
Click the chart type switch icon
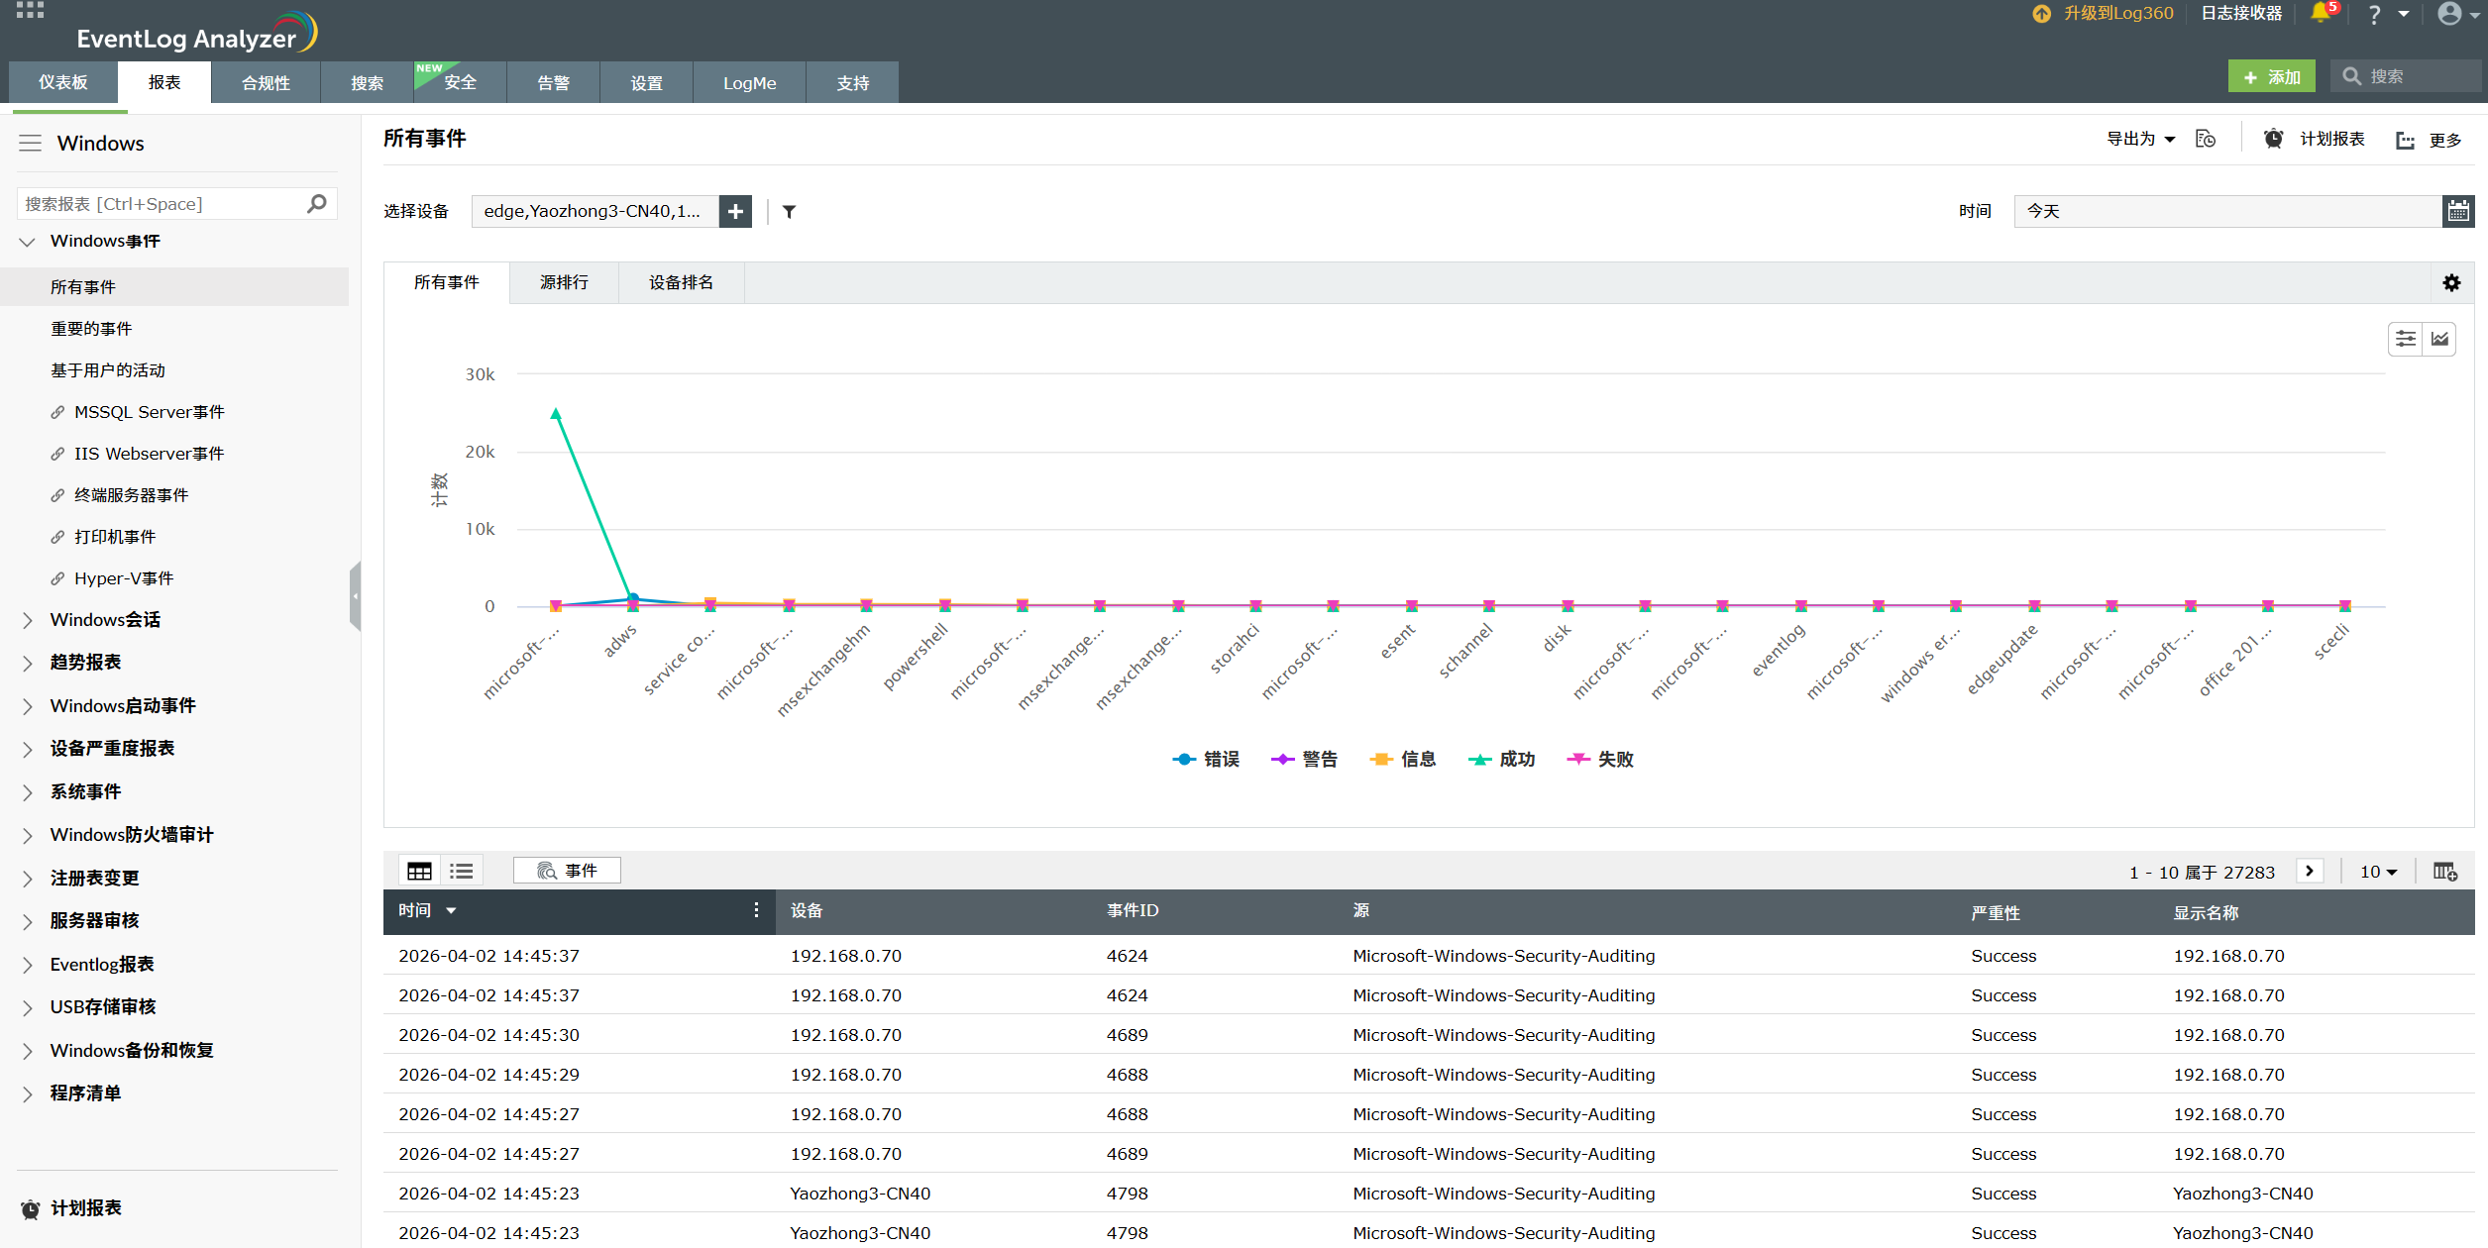pyautogui.click(x=2439, y=339)
